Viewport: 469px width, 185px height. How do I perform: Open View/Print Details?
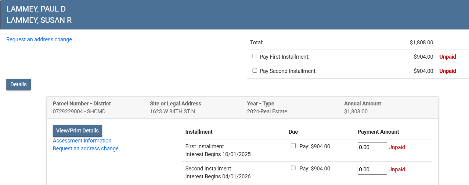click(78, 131)
